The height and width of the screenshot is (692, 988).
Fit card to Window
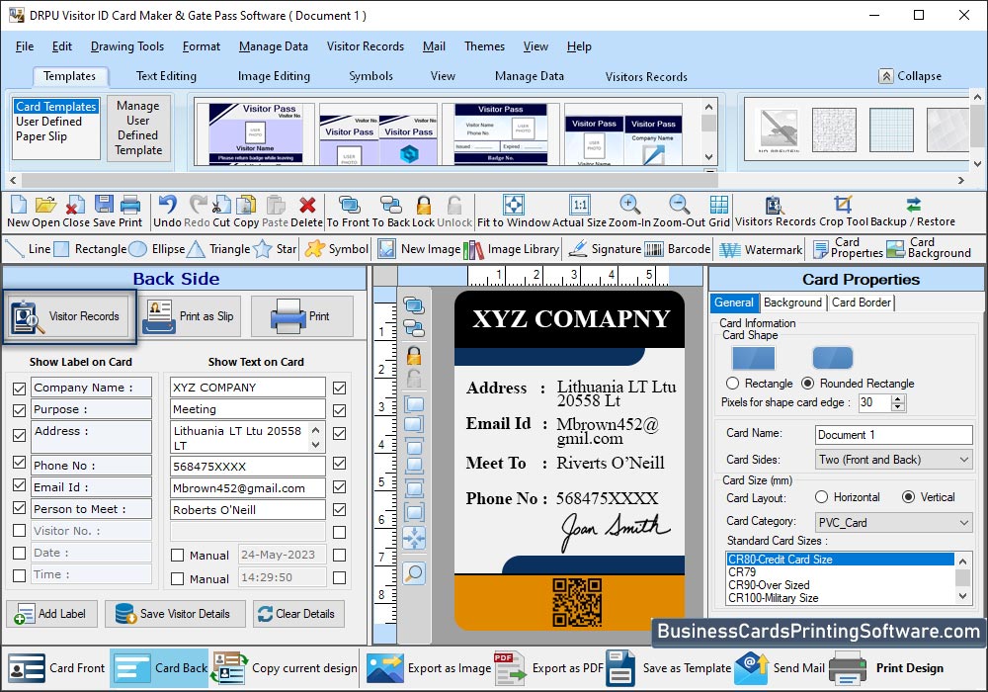point(514,212)
